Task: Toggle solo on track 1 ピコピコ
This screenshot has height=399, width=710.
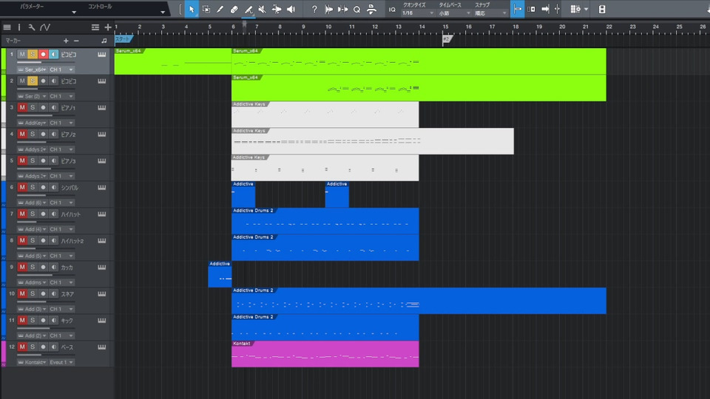Action: click(33, 54)
